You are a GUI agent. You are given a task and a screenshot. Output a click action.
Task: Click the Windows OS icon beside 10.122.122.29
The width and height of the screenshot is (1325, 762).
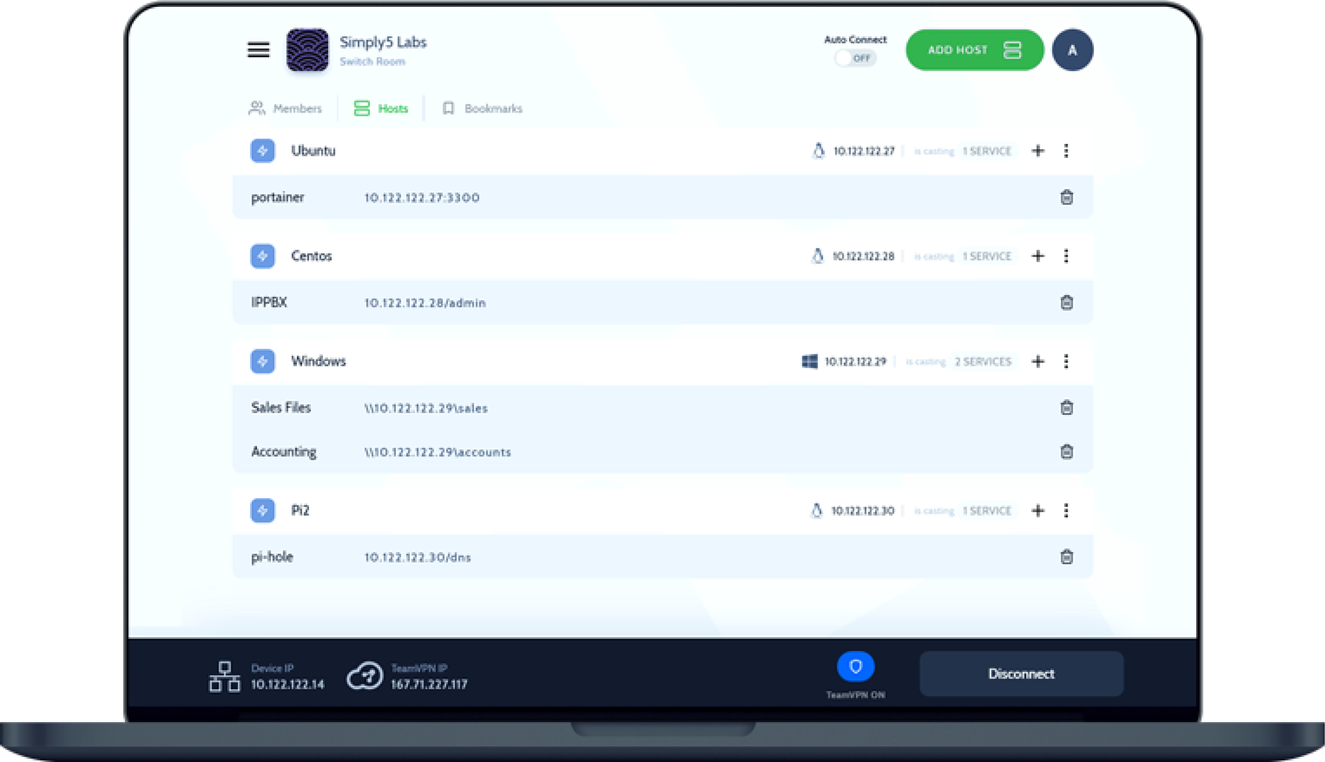(x=809, y=361)
